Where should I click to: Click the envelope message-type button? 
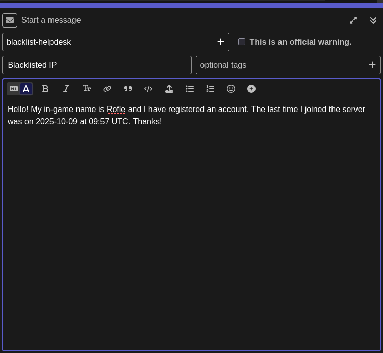[x=10, y=20]
